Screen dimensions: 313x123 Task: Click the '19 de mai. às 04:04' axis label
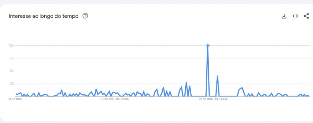point(212,99)
